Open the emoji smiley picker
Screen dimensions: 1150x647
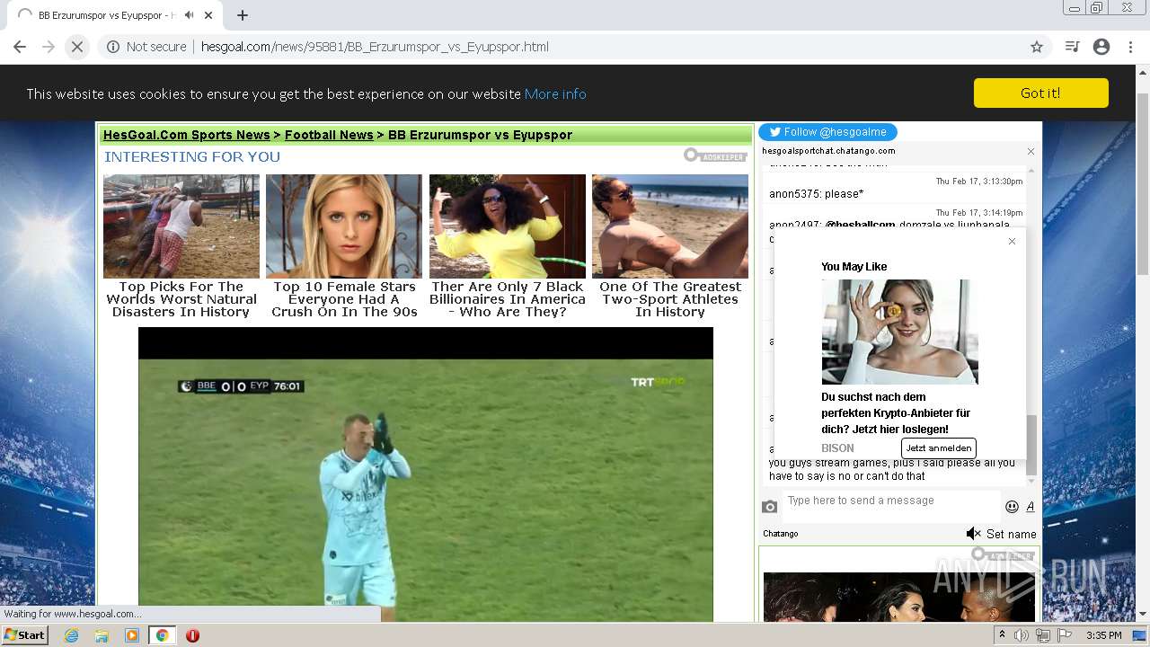pos(1012,507)
